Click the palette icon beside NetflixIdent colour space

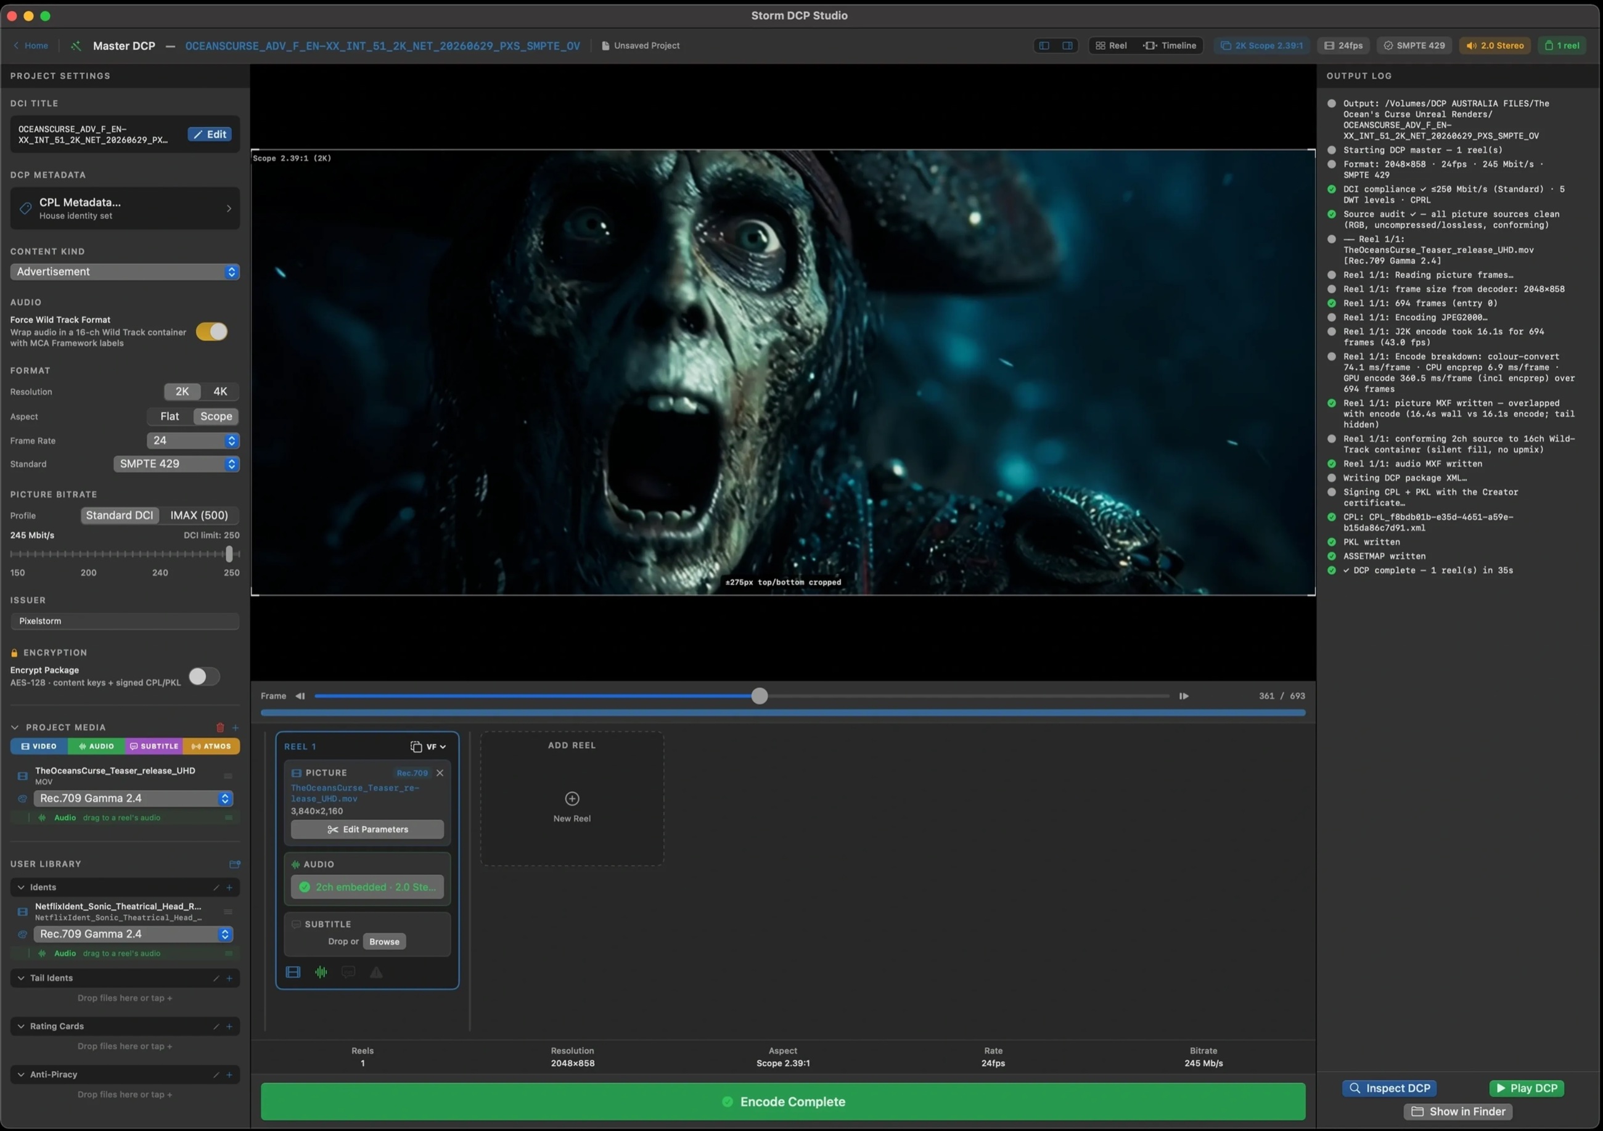[22, 934]
